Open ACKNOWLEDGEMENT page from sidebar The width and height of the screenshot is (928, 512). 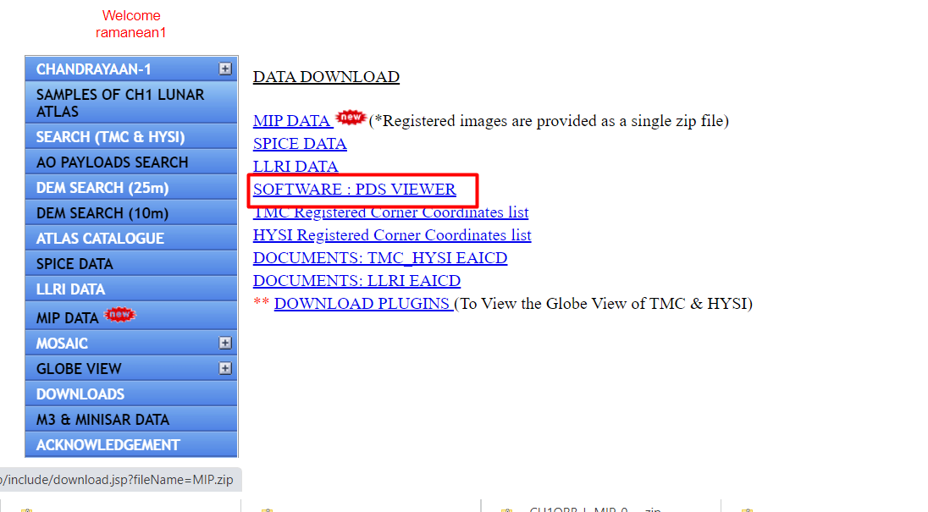[x=131, y=444]
